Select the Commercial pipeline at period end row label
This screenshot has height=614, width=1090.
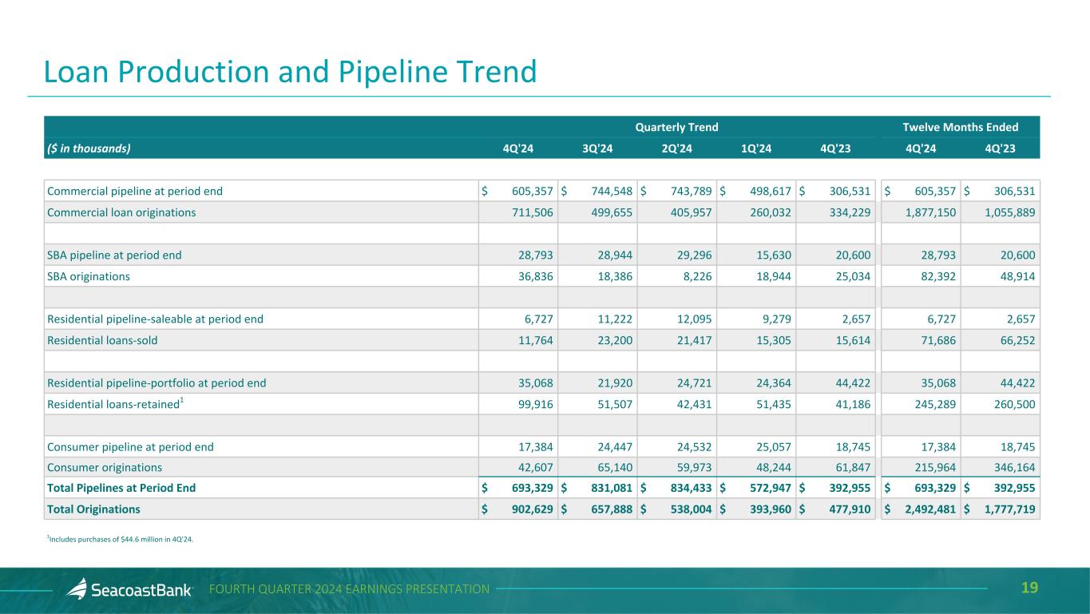click(135, 191)
